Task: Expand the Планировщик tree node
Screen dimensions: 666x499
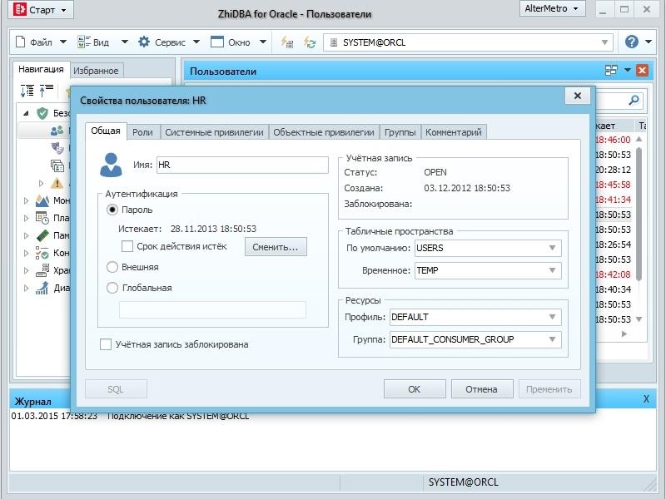Action: coord(26,218)
